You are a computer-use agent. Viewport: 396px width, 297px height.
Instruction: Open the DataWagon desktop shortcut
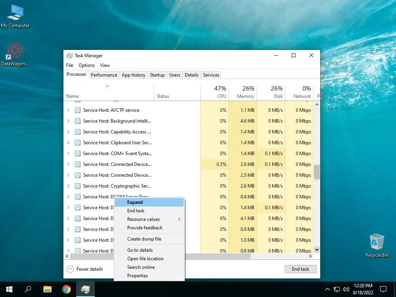click(x=15, y=54)
